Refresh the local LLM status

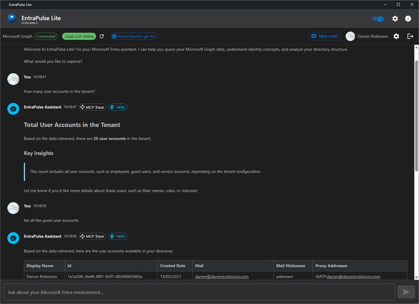click(x=102, y=36)
